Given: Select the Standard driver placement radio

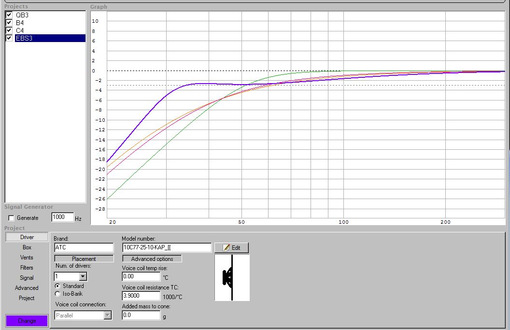Looking at the screenshot, I should (57, 286).
